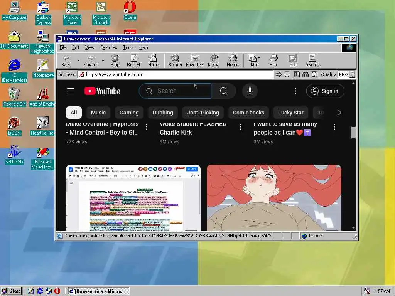
Task: Select the Music filter chip
Action: tap(98, 113)
